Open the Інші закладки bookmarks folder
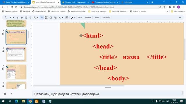Viewport: 186px width, 104px height. [178, 12]
